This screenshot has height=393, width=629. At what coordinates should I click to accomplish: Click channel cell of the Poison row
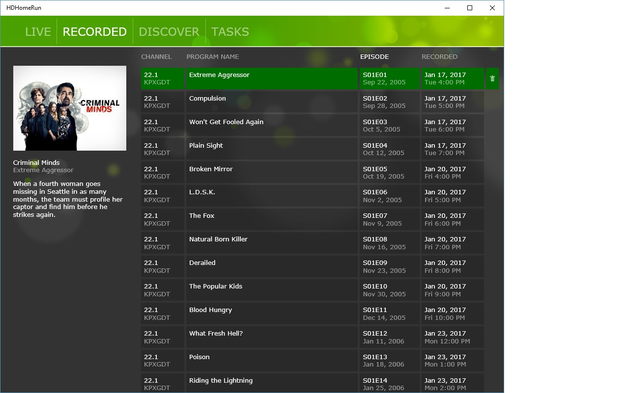coord(163,361)
